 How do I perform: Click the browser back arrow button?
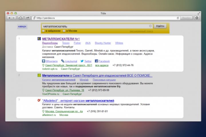click(x=9, y=18)
